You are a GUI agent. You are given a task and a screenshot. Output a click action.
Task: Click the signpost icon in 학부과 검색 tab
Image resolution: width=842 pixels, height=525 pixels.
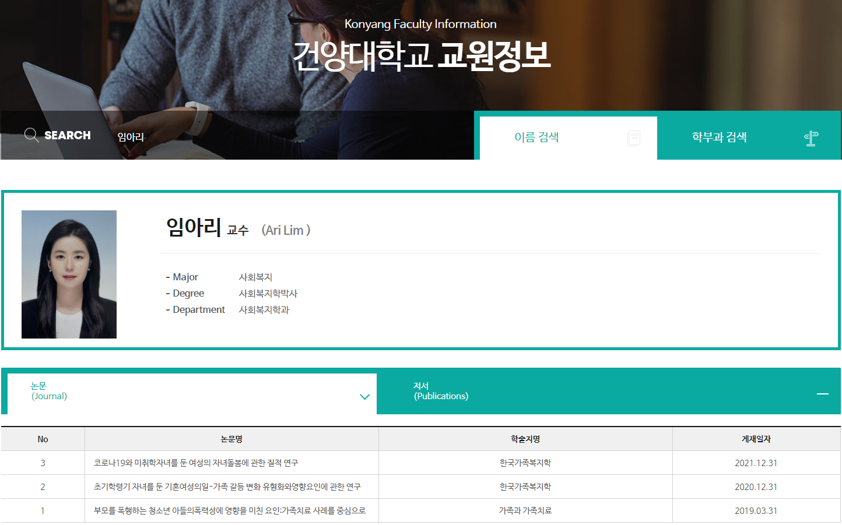click(x=811, y=138)
